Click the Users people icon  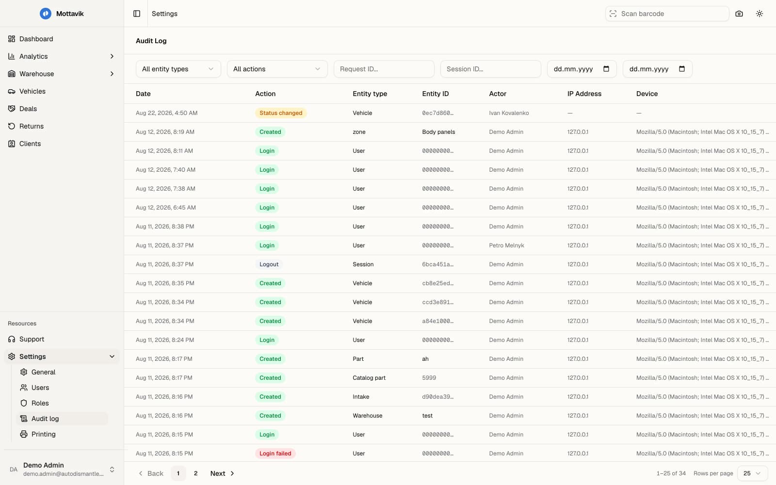point(24,388)
